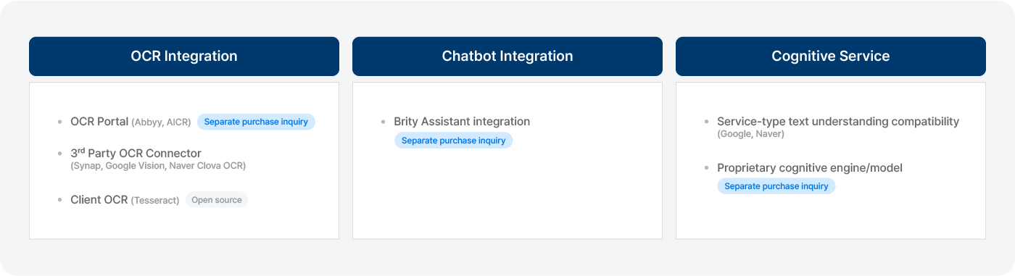Click the Proprietary cognitive engine purchase inquiry badge
Viewport: 1015px width, 276px height.
click(x=776, y=186)
